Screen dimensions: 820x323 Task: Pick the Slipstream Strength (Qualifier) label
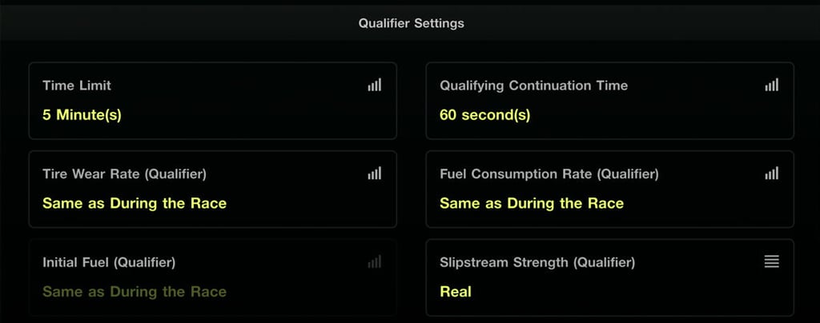click(x=537, y=262)
